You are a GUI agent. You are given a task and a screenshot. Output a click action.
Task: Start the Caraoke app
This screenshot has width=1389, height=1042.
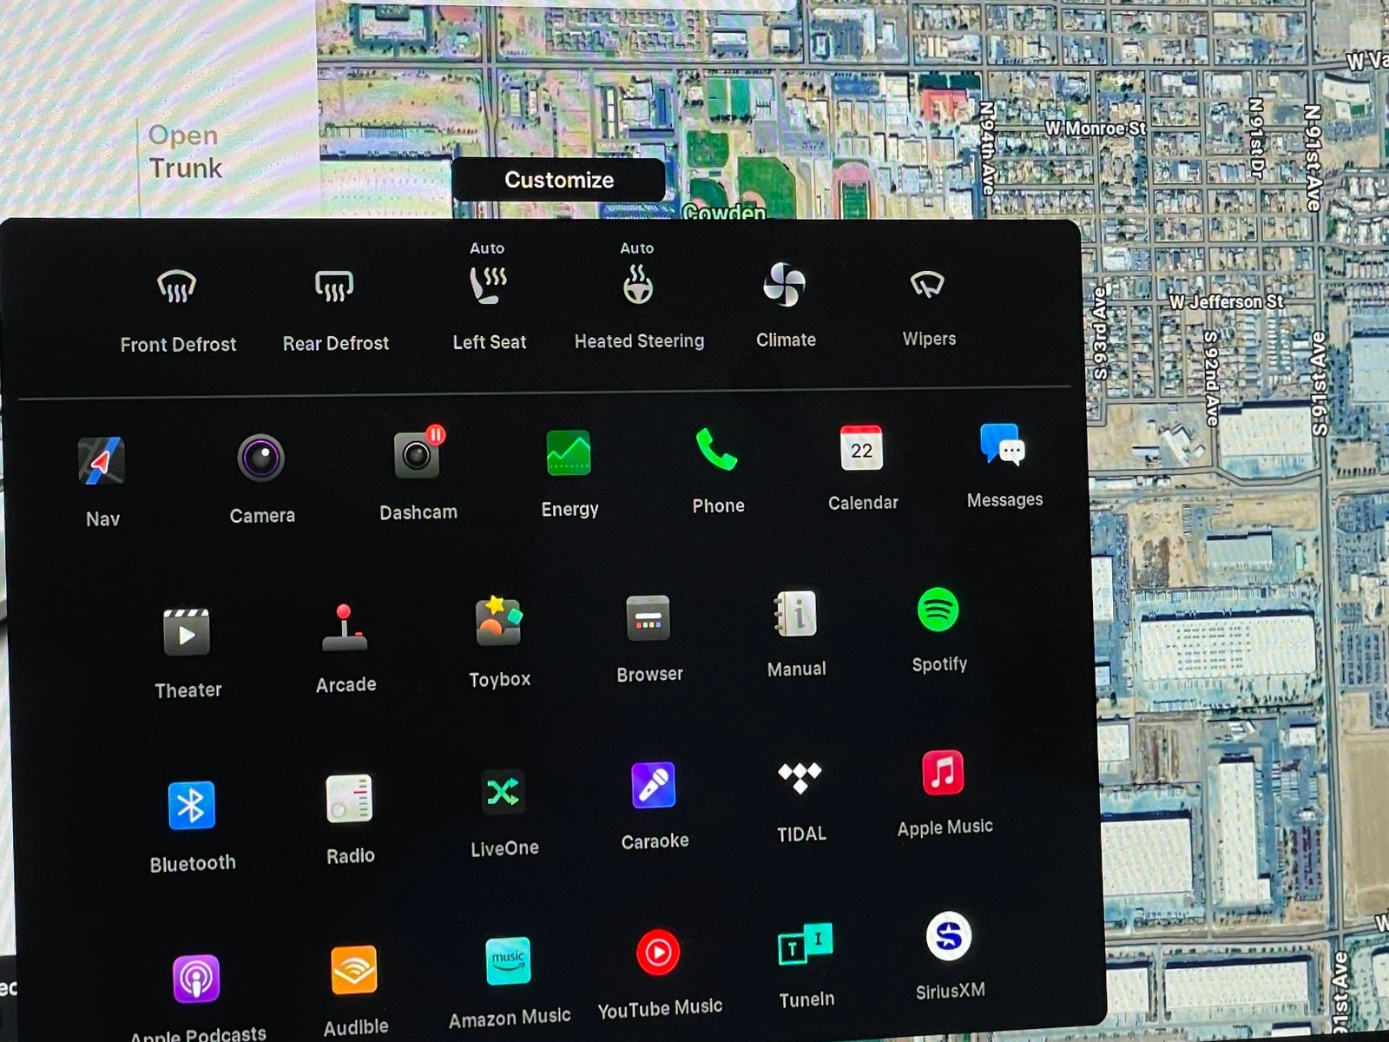653,785
